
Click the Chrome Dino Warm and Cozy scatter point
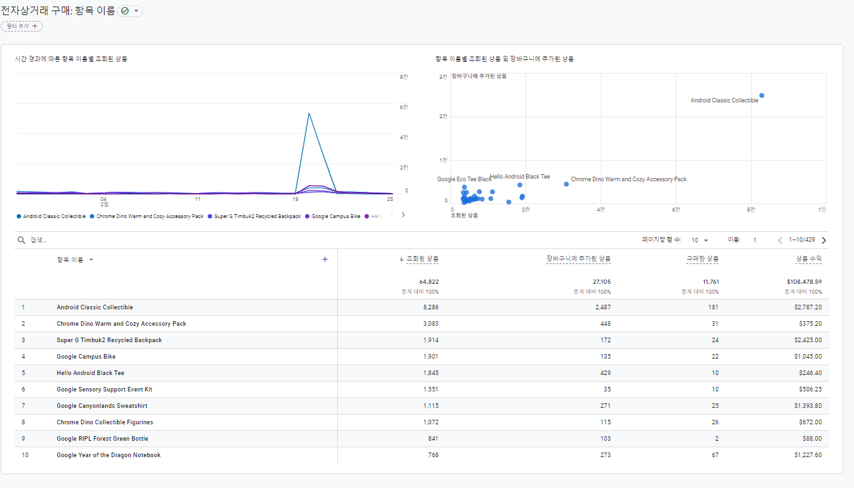pyautogui.click(x=566, y=184)
